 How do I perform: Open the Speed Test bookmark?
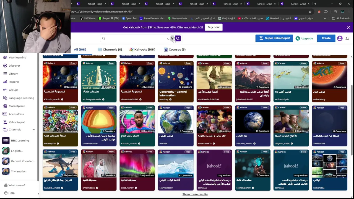tap(129, 18)
